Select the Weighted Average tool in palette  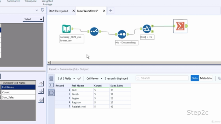tap(48, 3)
